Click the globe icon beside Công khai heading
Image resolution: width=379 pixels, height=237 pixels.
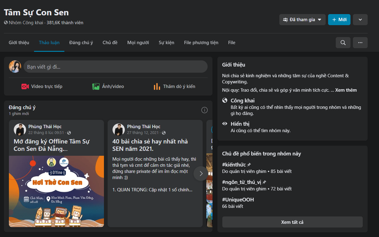click(225, 101)
